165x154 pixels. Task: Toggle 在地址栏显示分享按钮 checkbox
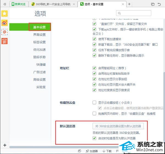tap(94, 79)
